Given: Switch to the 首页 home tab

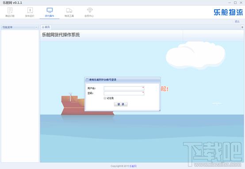Looking at the screenshot, I should pos(46,27).
